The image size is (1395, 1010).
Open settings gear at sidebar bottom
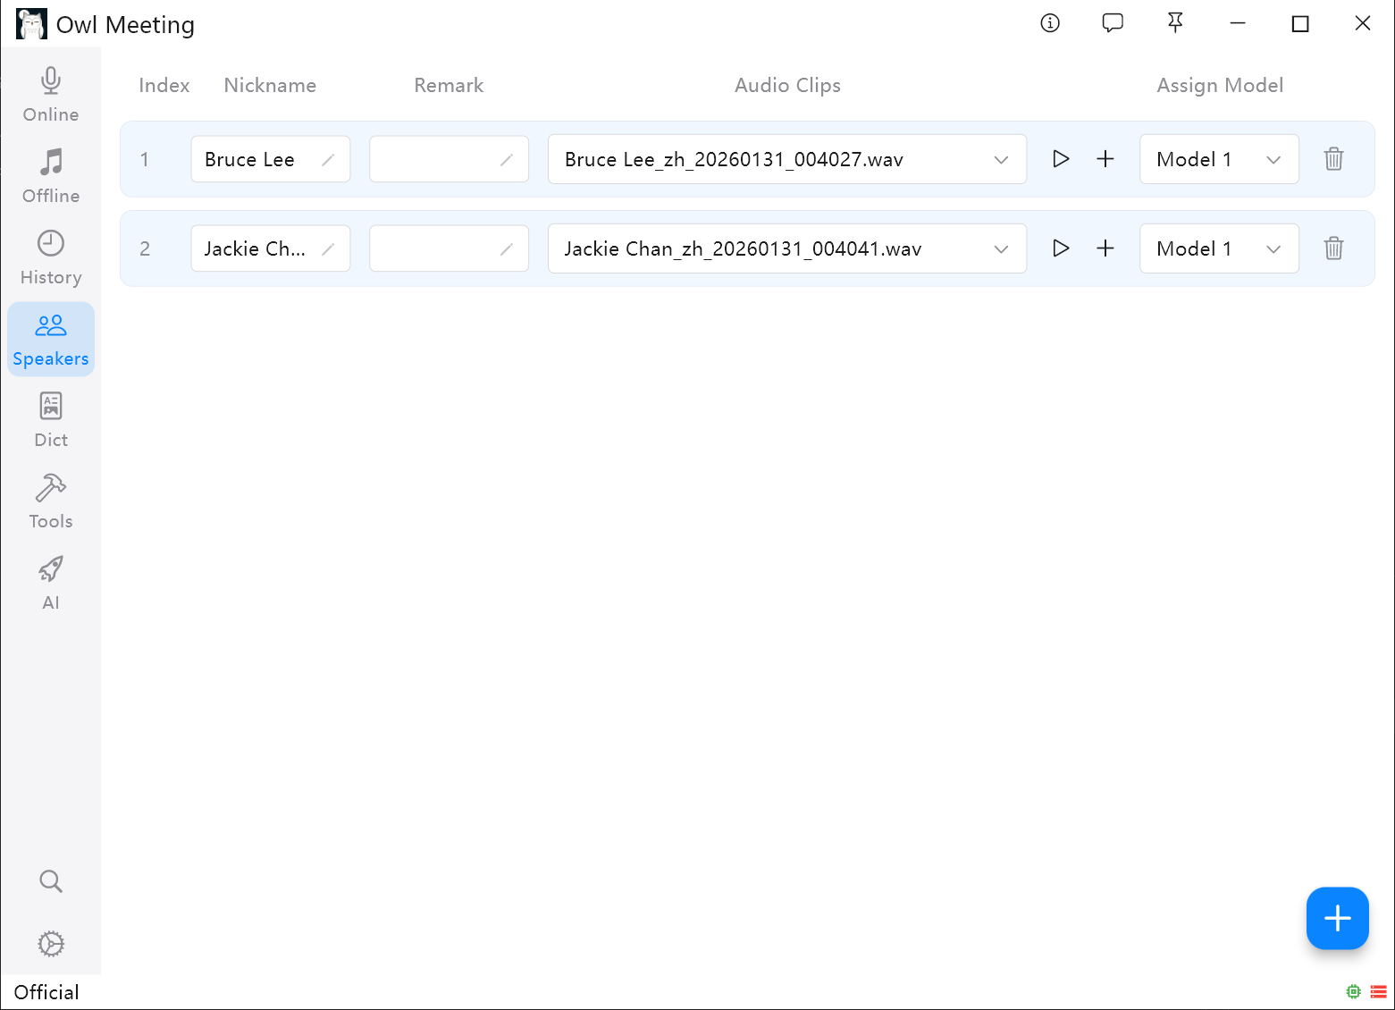pyautogui.click(x=51, y=944)
